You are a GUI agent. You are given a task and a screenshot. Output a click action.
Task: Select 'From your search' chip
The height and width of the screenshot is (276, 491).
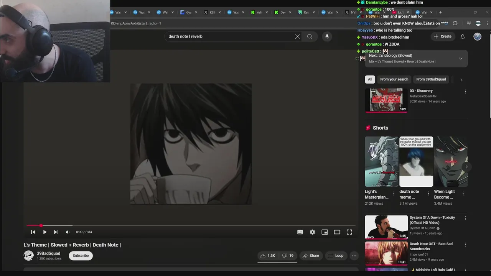(394, 79)
